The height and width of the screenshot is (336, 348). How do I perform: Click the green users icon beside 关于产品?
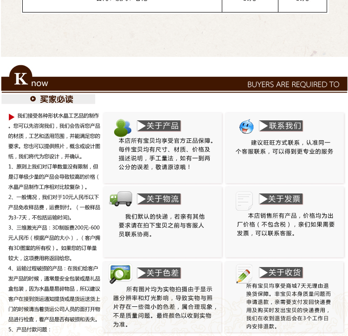(122, 128)
